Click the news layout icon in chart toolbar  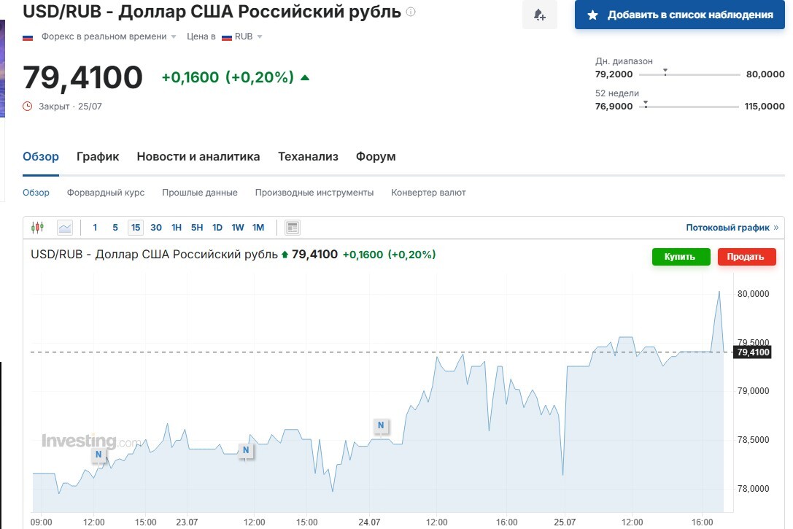[x=293, y=228]
